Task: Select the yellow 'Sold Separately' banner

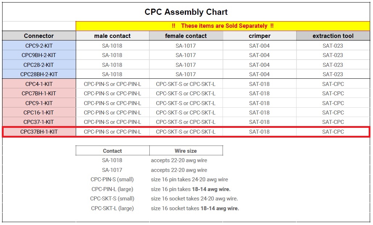Action: (223, 26)
